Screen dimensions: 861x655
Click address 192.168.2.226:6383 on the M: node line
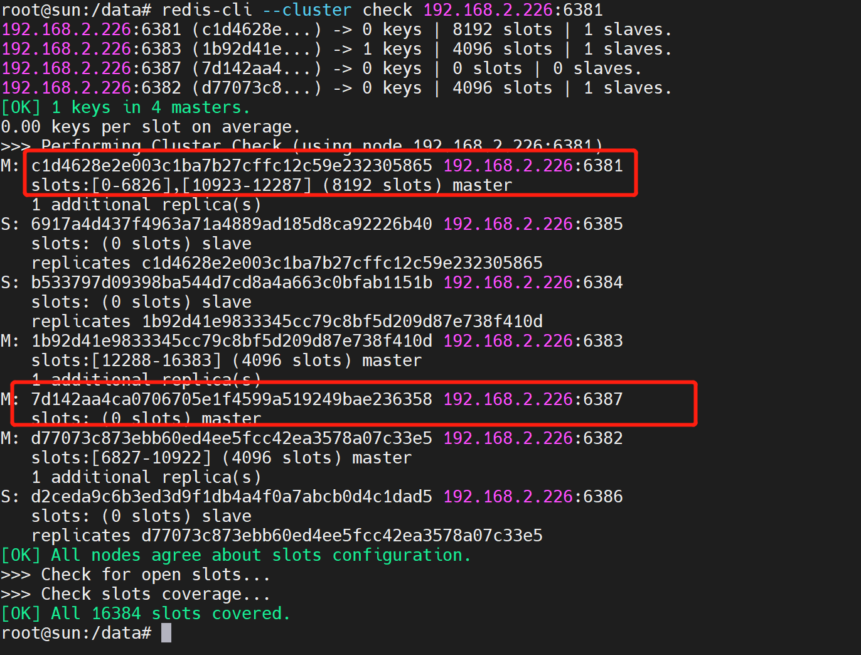(x=533, y=341)
